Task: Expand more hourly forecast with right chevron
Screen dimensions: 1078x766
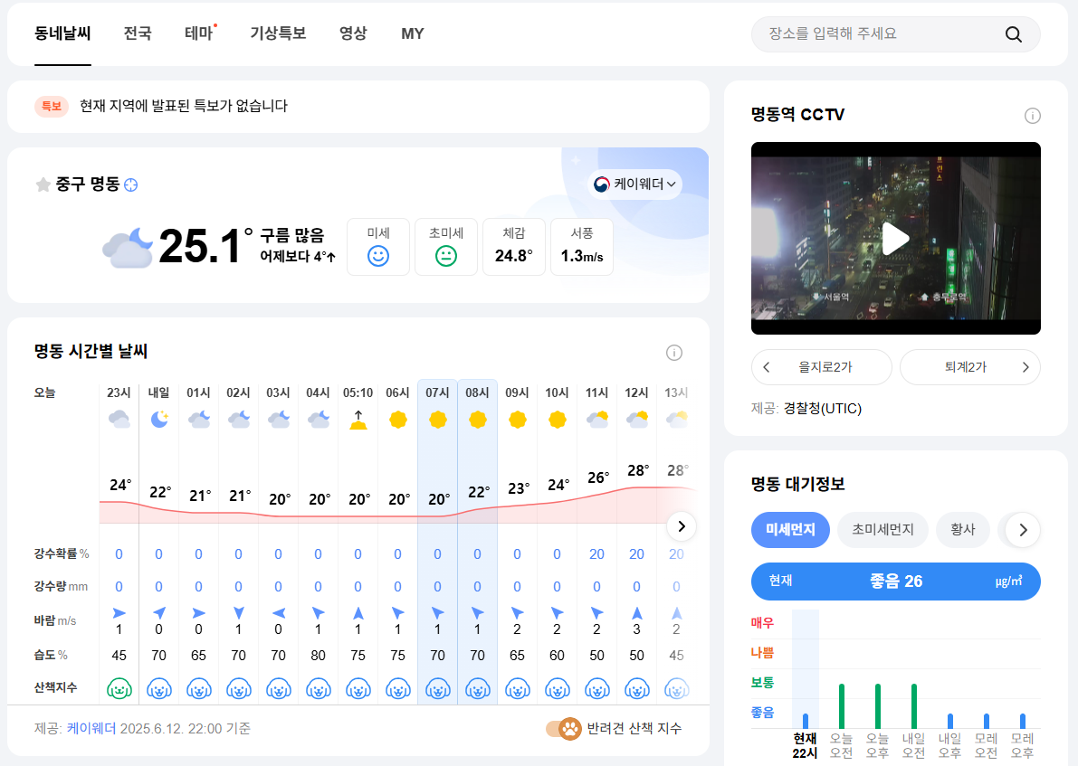Action: tap(681, 526)
